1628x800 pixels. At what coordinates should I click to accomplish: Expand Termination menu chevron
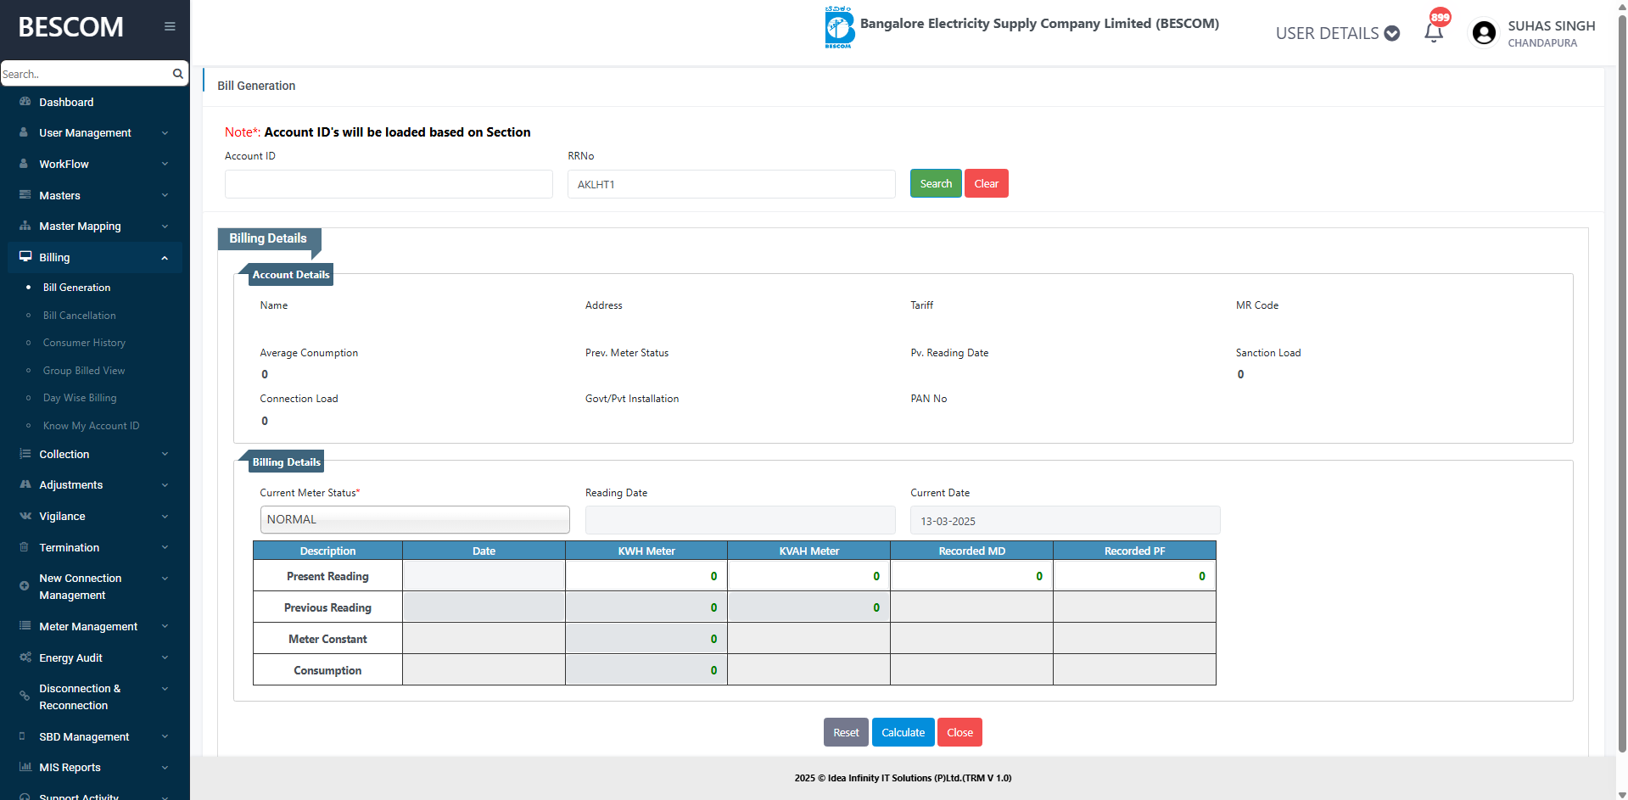pos(165,547)
